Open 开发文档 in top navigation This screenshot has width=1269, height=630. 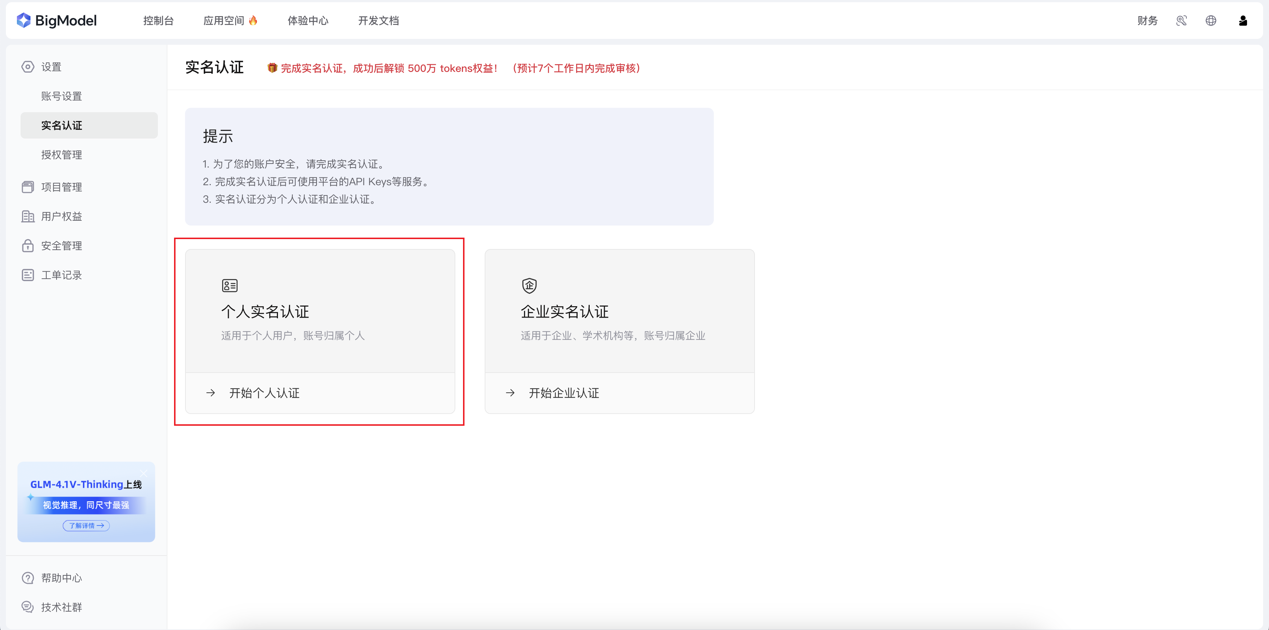pyautogui.click(x=378, y=21)
